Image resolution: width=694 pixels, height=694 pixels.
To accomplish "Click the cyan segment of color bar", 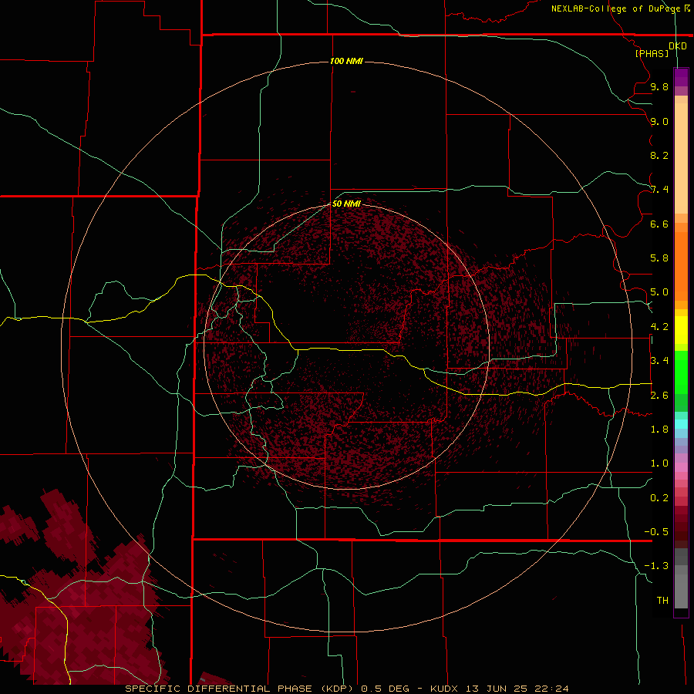I will click(x=681, y=424).
